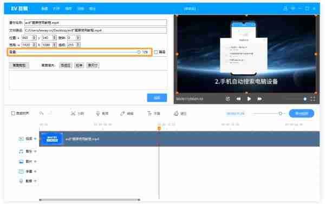Screen dimensions: 325x204
Task: Click the height H spinner arrows
Action: [x=54, y=45]
